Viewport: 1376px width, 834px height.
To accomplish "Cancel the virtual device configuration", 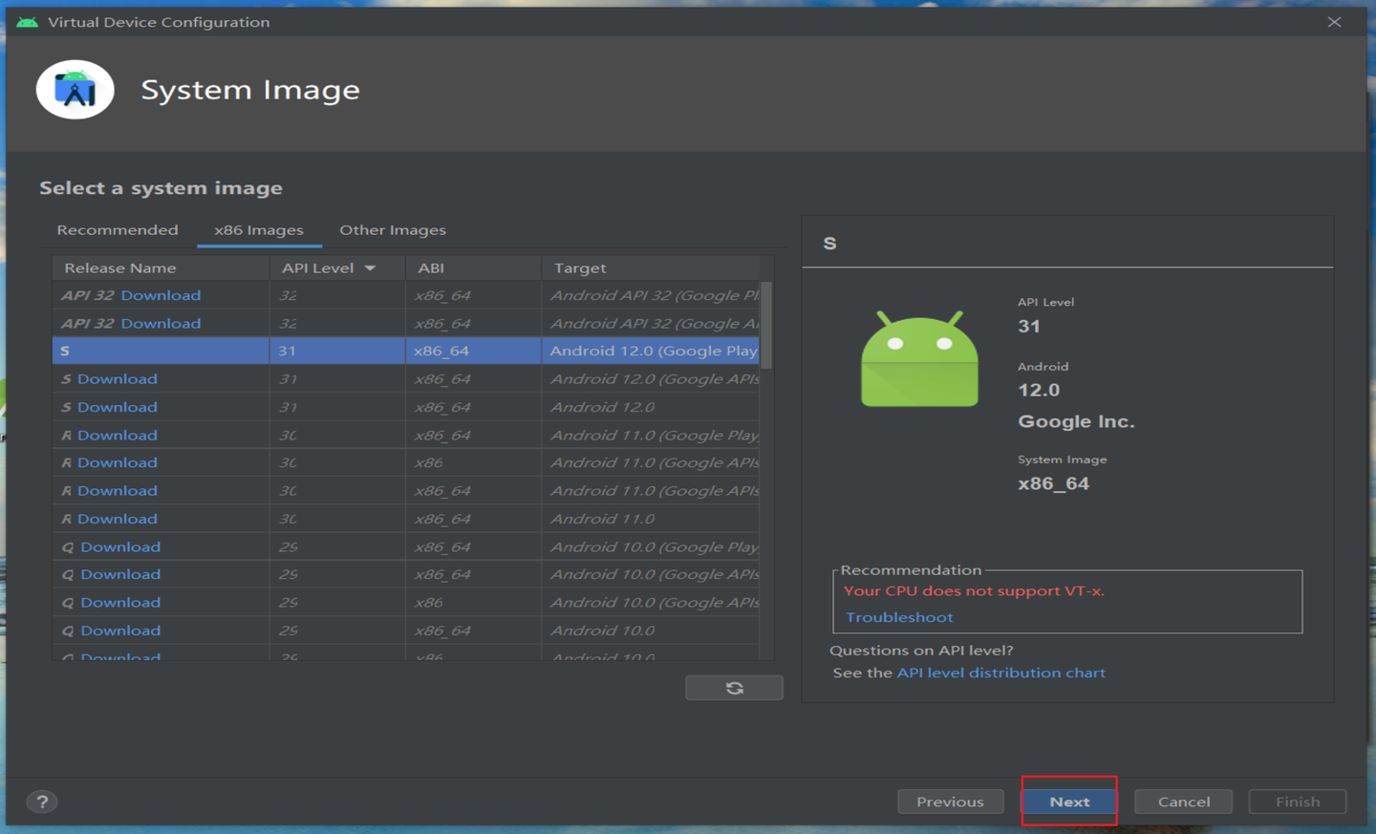I will 1183,802.
